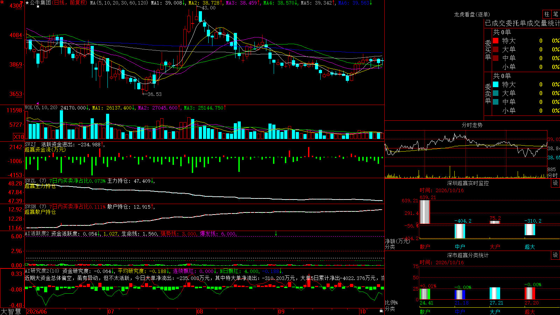Click the 公牛集团 stock name

click(40, 3)
